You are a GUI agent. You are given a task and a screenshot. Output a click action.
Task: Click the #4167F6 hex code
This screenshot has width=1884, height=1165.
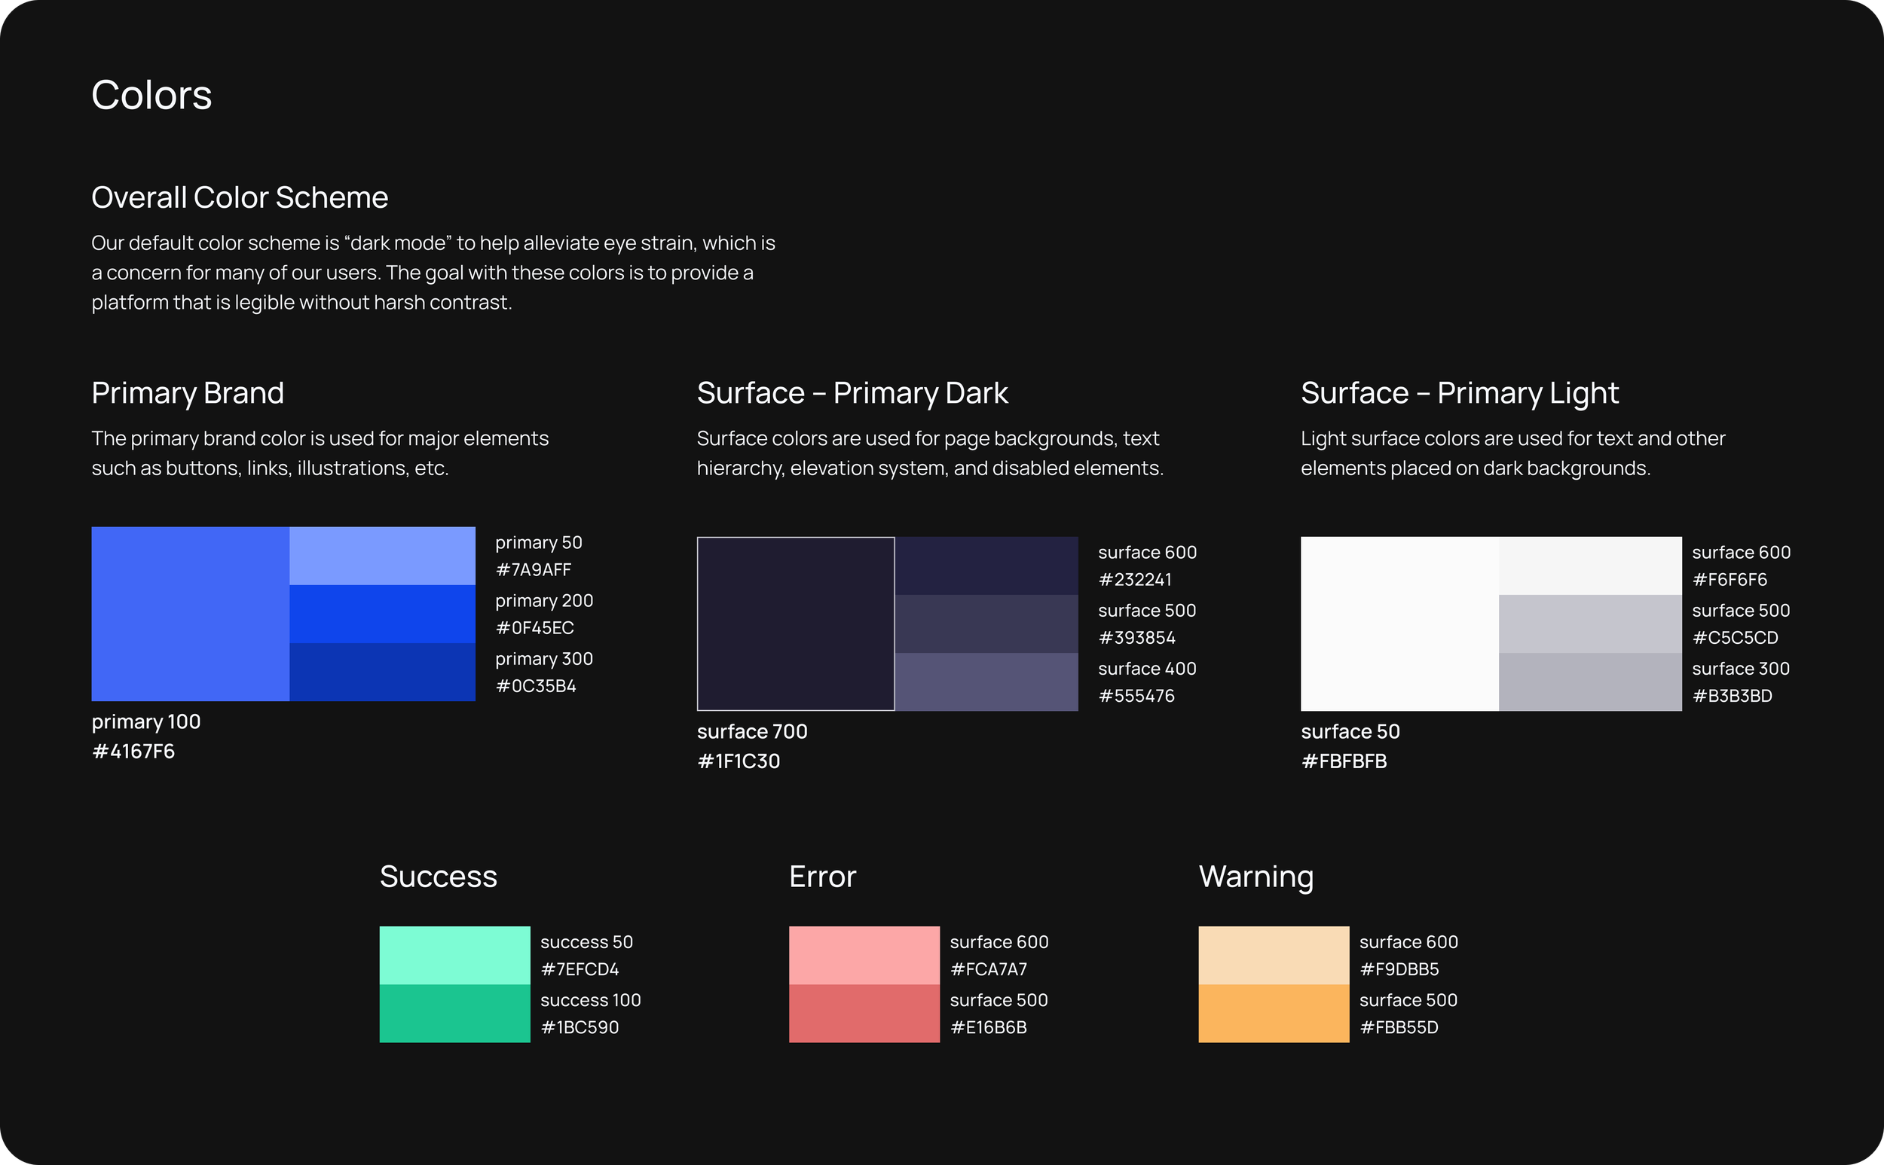click(133, 752)
